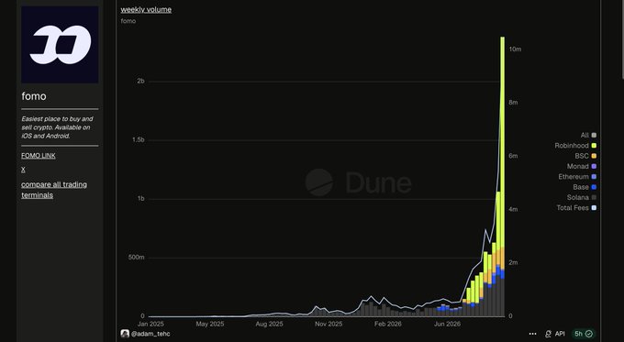The image size is (624, 342).
Task: Toggle the Total Fees legend series
Action: click(576, 207)
